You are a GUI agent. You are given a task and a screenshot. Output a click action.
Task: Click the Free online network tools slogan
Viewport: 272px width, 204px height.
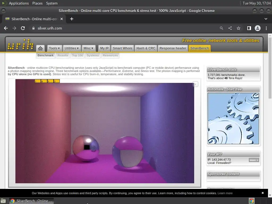pos(221,40)
